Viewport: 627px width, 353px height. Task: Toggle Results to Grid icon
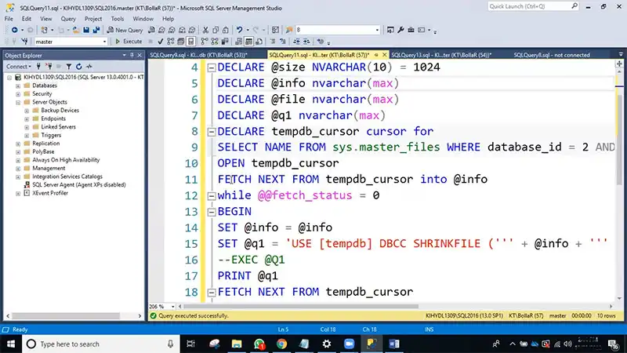248,42
